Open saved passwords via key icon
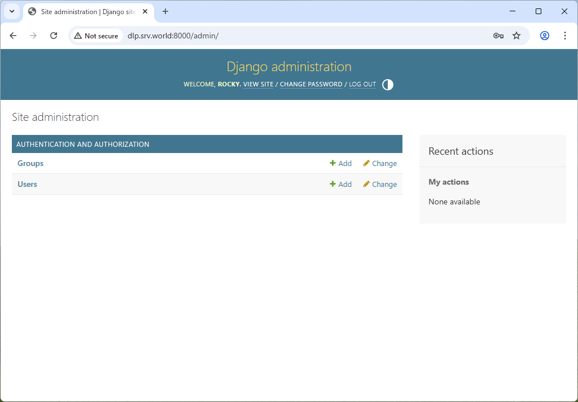This screenshot has height=402, width=578. click(498, 35)
